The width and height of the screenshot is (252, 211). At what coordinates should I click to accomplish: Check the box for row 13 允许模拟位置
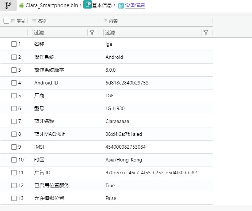[x=14, y=198]
